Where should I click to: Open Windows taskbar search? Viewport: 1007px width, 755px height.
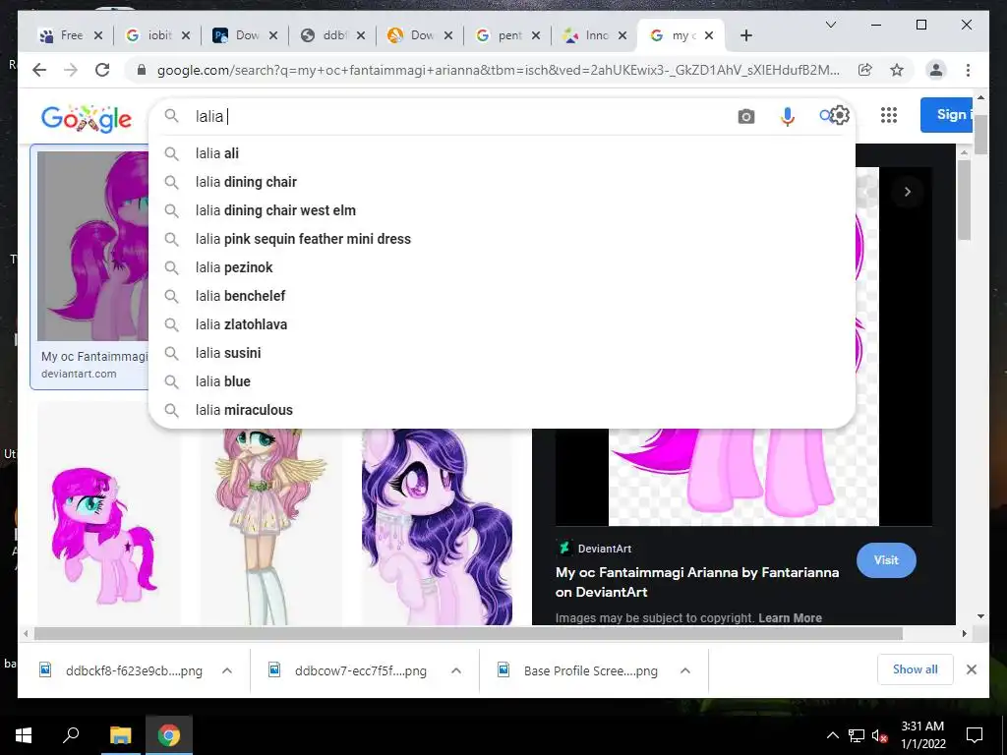point(71,735)
